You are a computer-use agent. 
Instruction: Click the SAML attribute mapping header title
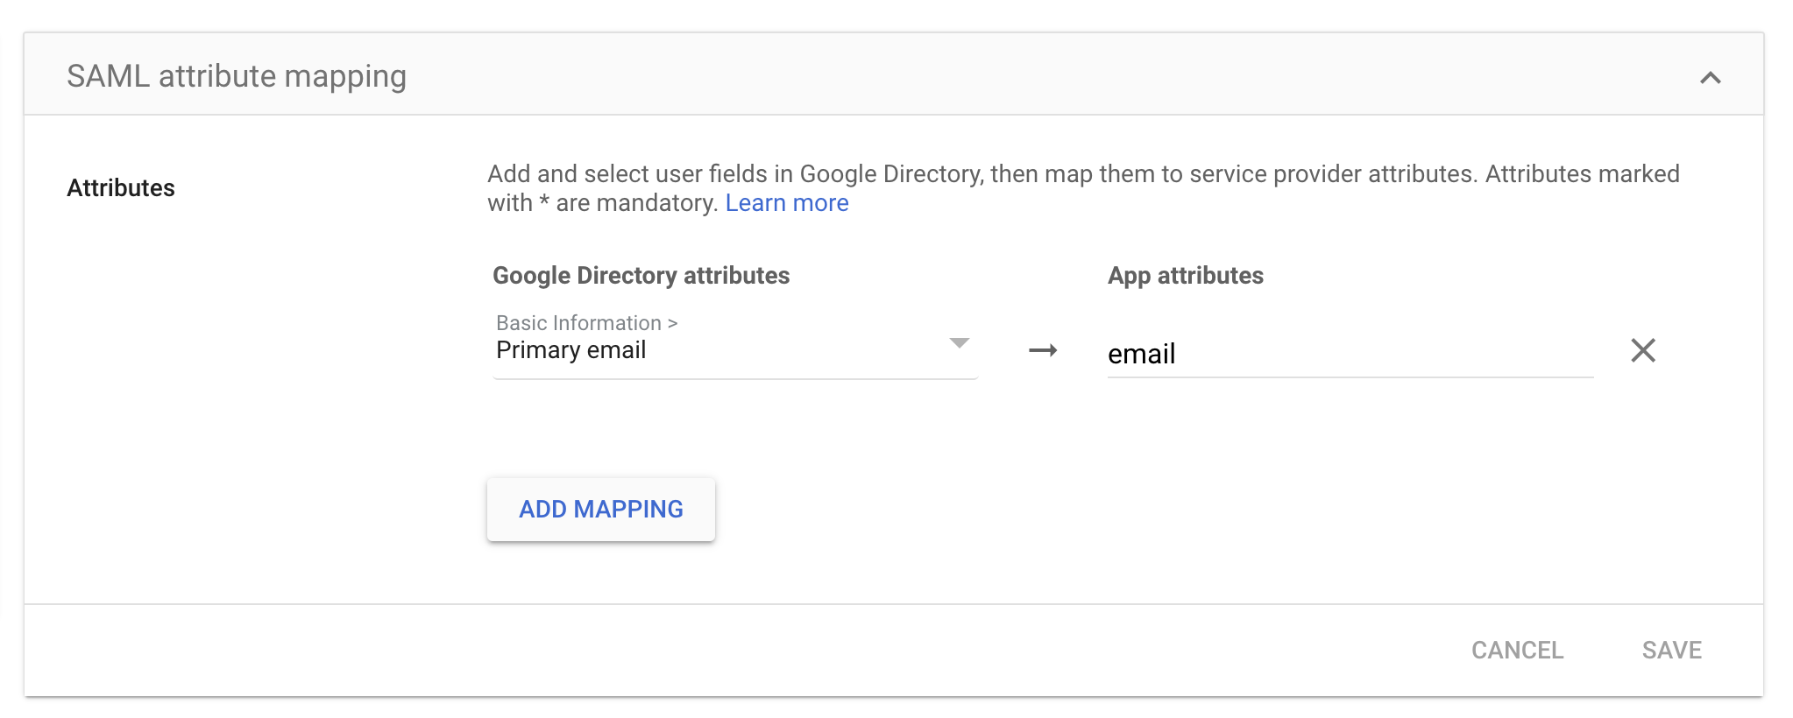coord(237,76)
